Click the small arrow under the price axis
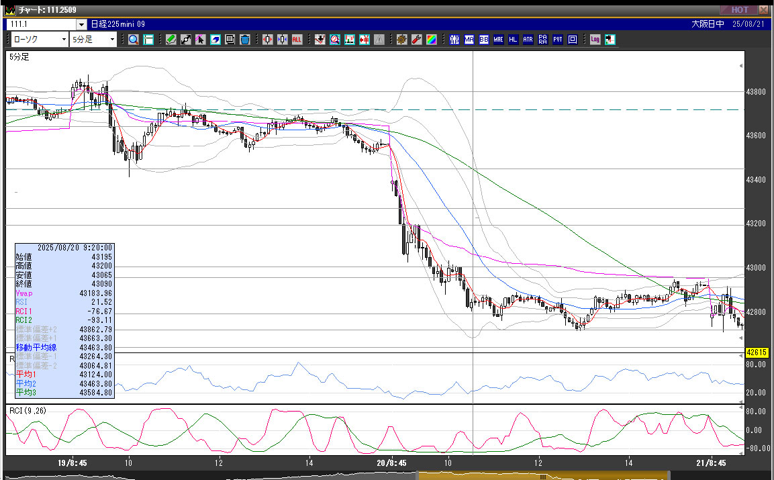Image resolution: width=774 pixels, height=480 pixels. (741, 338)
